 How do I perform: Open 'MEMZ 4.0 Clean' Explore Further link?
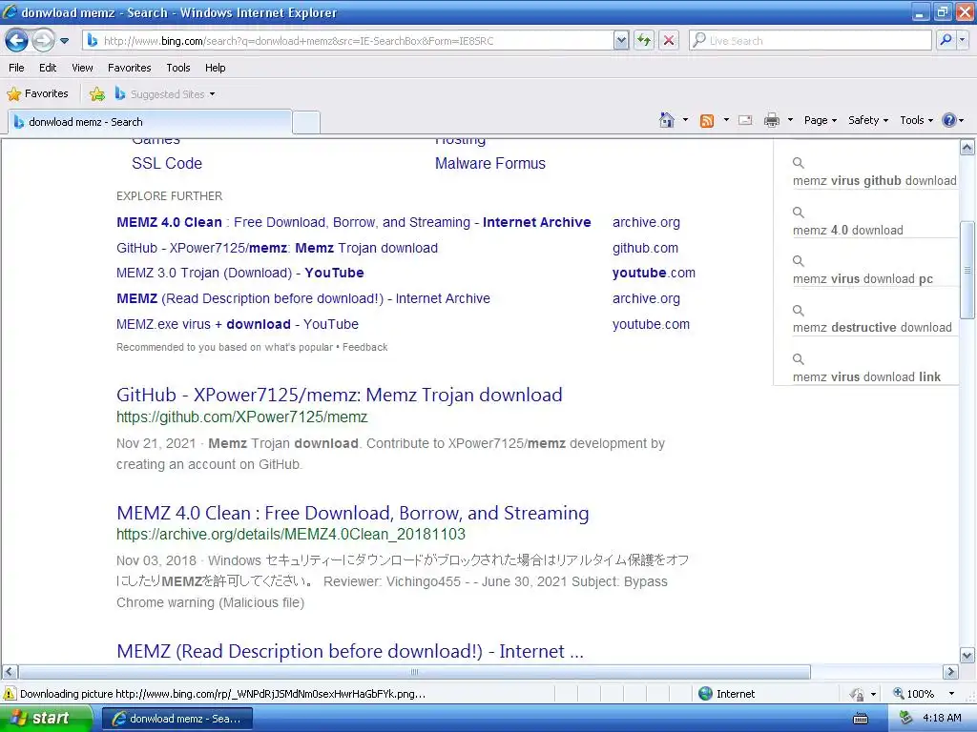(x=353, y=222)
